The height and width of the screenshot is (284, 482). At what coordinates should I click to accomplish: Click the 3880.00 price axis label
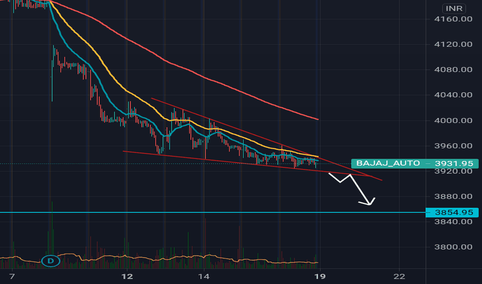click(453, 196)
